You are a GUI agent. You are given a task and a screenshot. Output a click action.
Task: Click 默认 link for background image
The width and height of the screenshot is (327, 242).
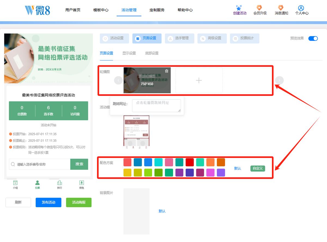162,211
